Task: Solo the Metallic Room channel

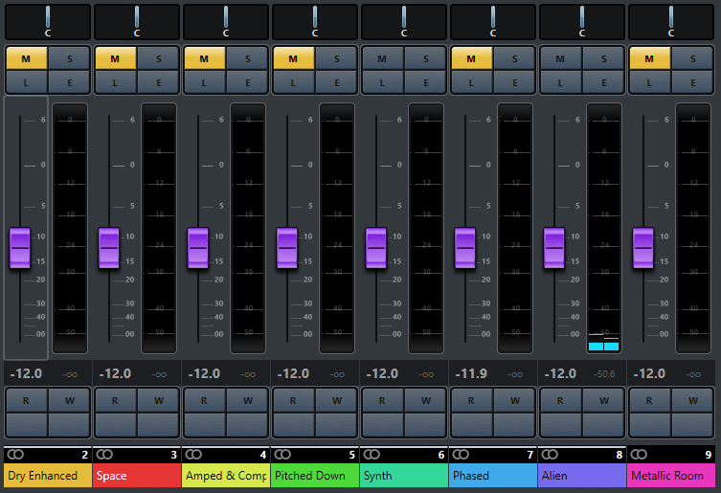Action: point(692,58)
